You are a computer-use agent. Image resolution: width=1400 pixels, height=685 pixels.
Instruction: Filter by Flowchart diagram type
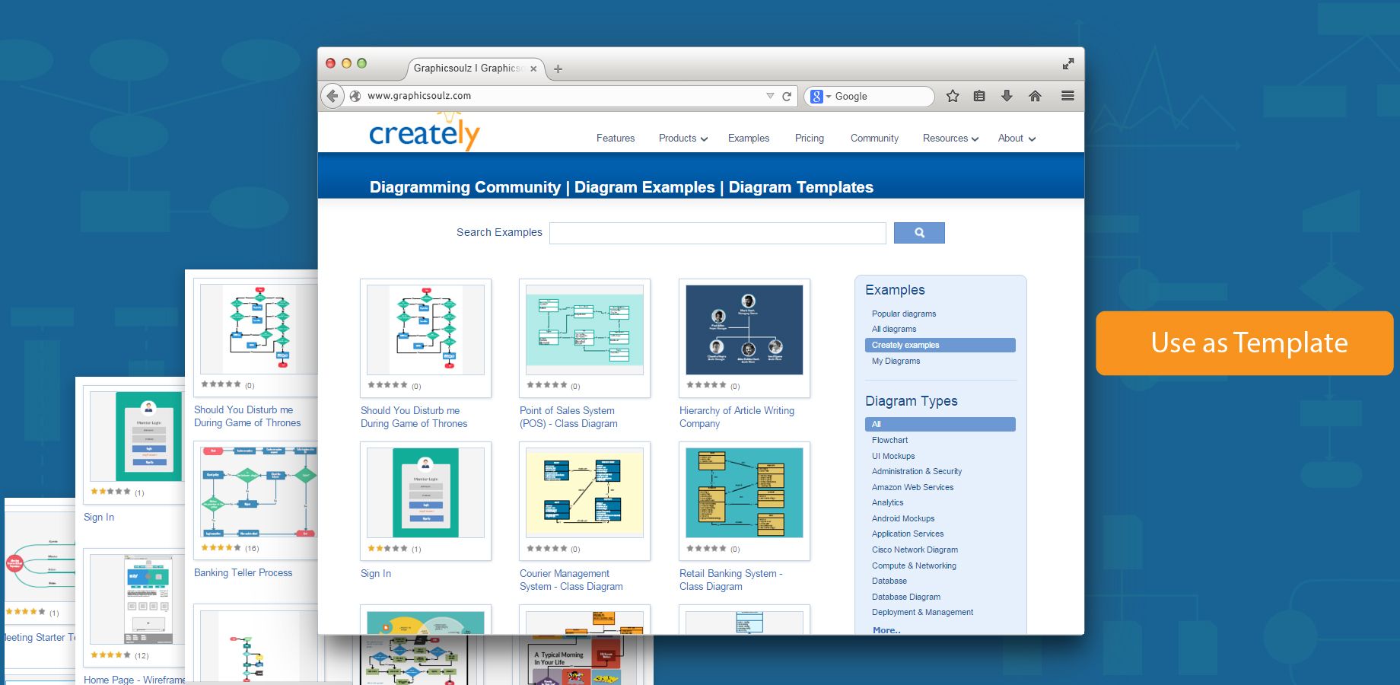[x=889, y=440]
